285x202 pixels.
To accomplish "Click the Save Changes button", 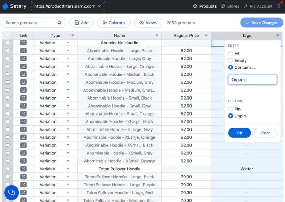I will 261,23.
